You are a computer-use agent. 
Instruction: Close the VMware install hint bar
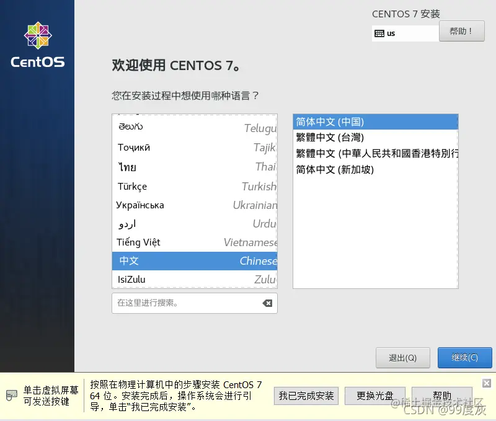click(487, 383)
